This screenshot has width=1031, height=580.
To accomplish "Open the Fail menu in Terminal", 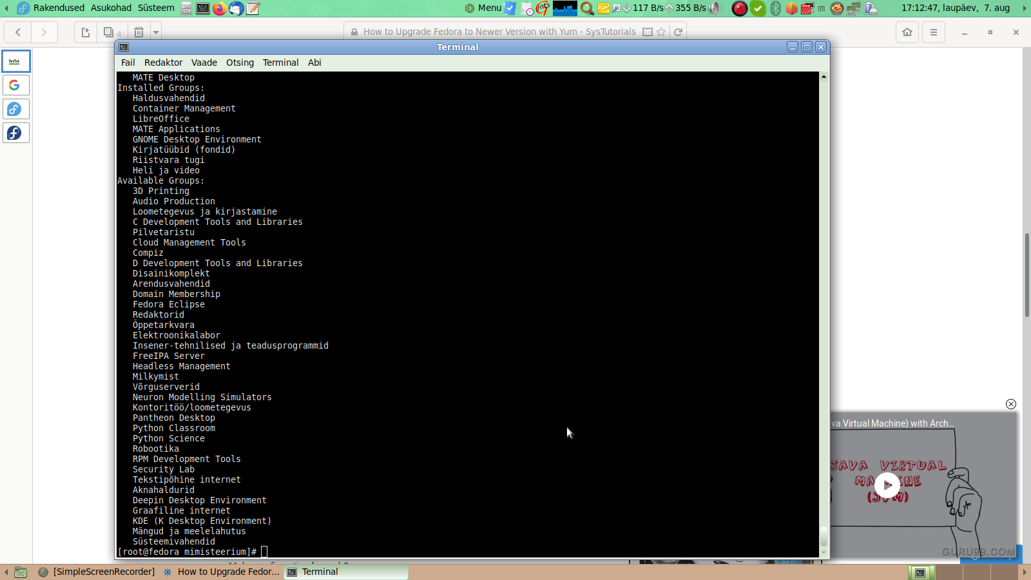I will click(128, 63).
